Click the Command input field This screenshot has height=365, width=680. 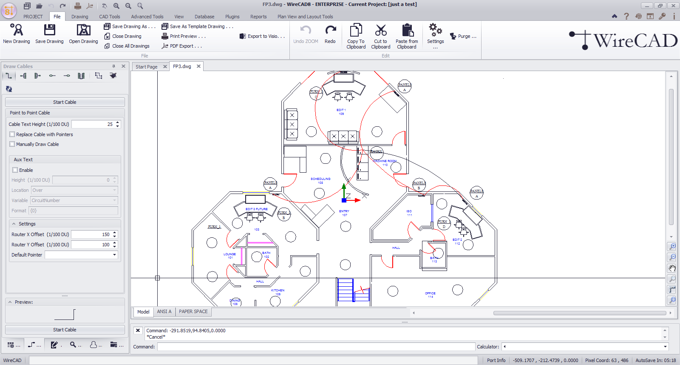pyautogui.click(x=316, y=347)
